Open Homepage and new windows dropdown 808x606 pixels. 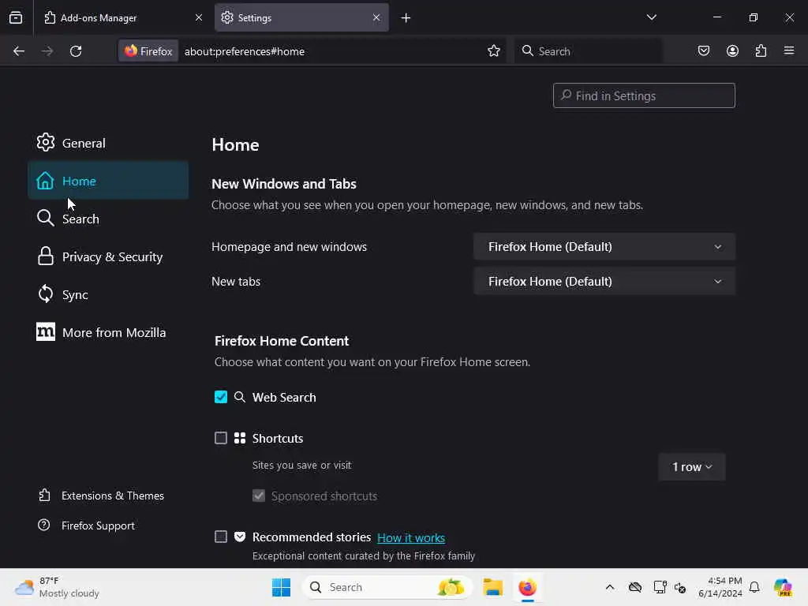(x=604, y=247)
